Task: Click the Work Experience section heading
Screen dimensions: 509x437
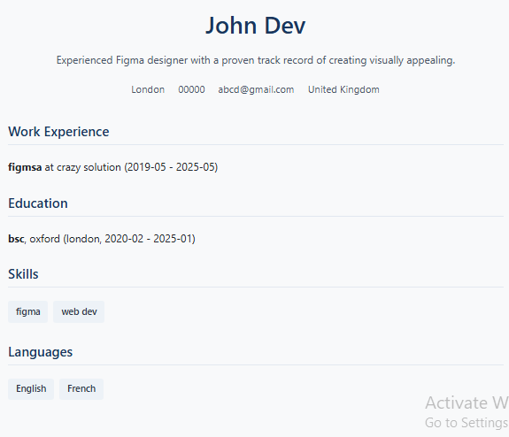Action: (58, 132)
